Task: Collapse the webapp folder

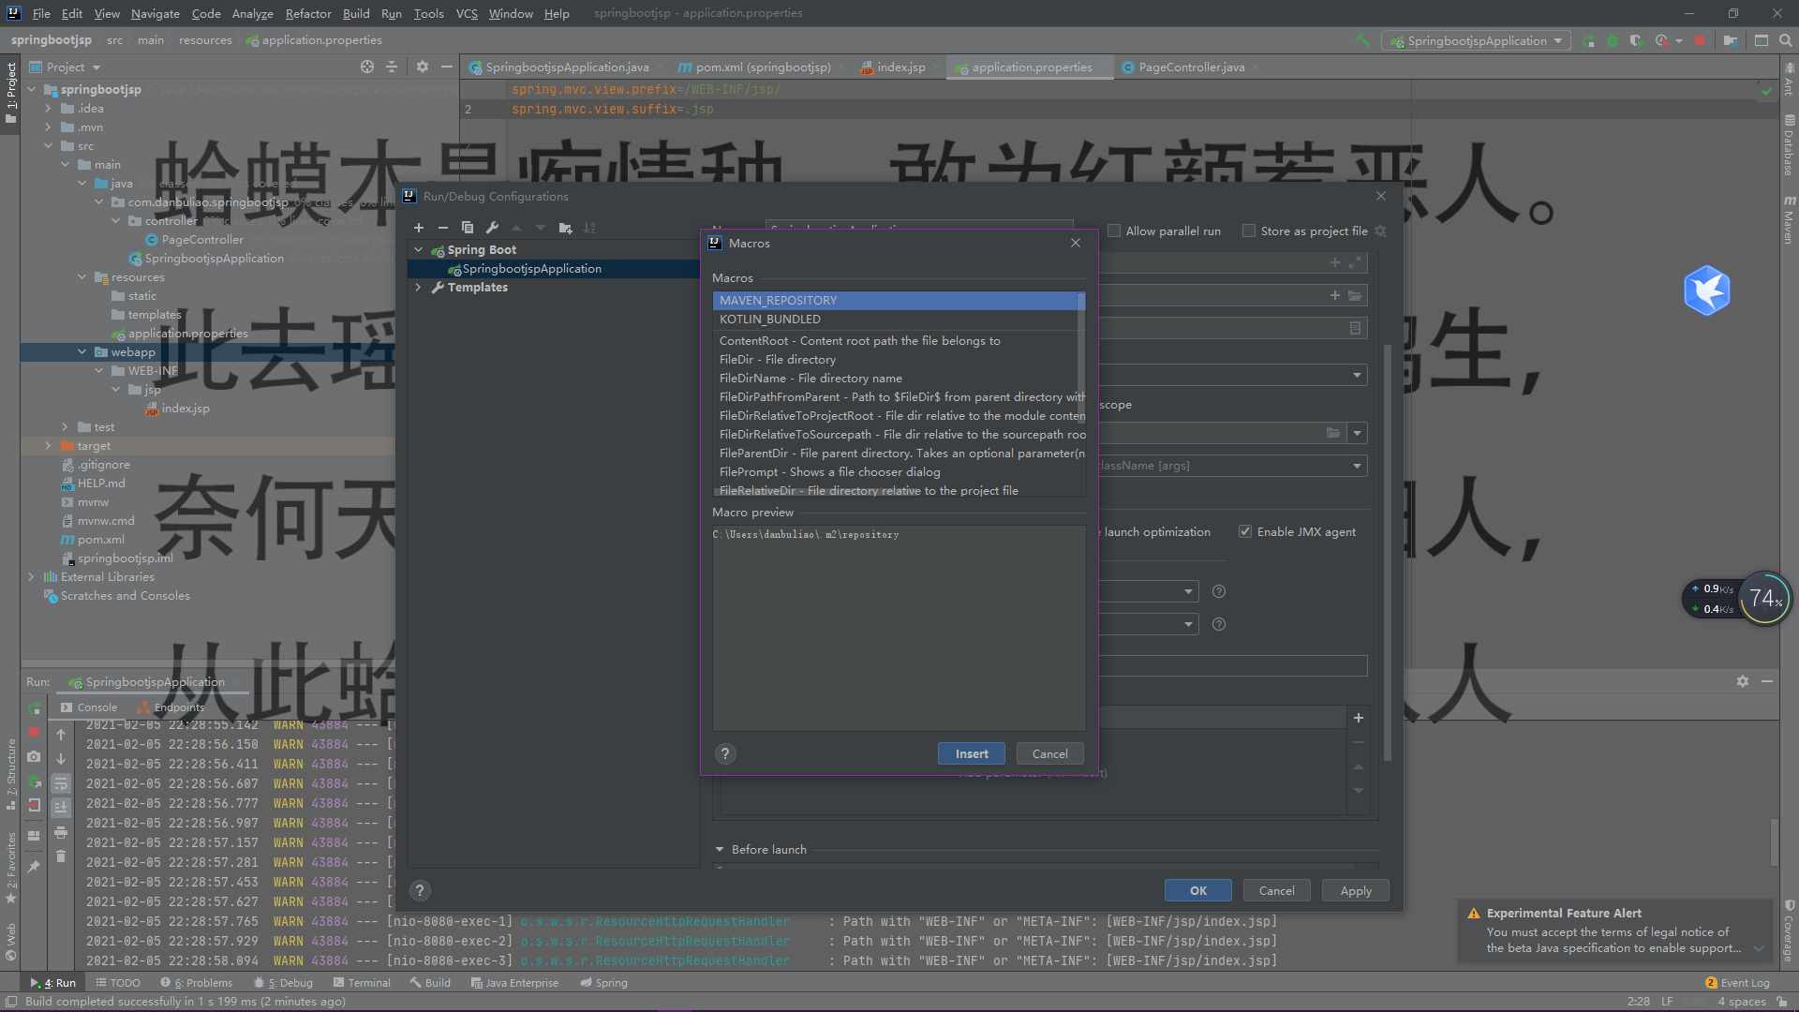Action: click(82, 352)
